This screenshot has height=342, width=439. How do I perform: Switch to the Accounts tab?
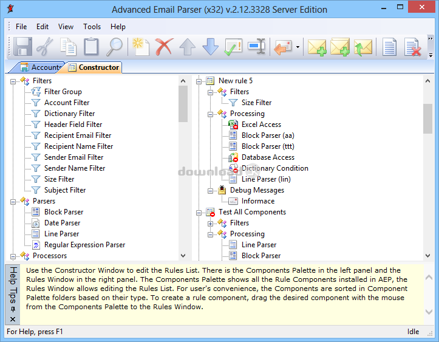(x=41, y=67)
